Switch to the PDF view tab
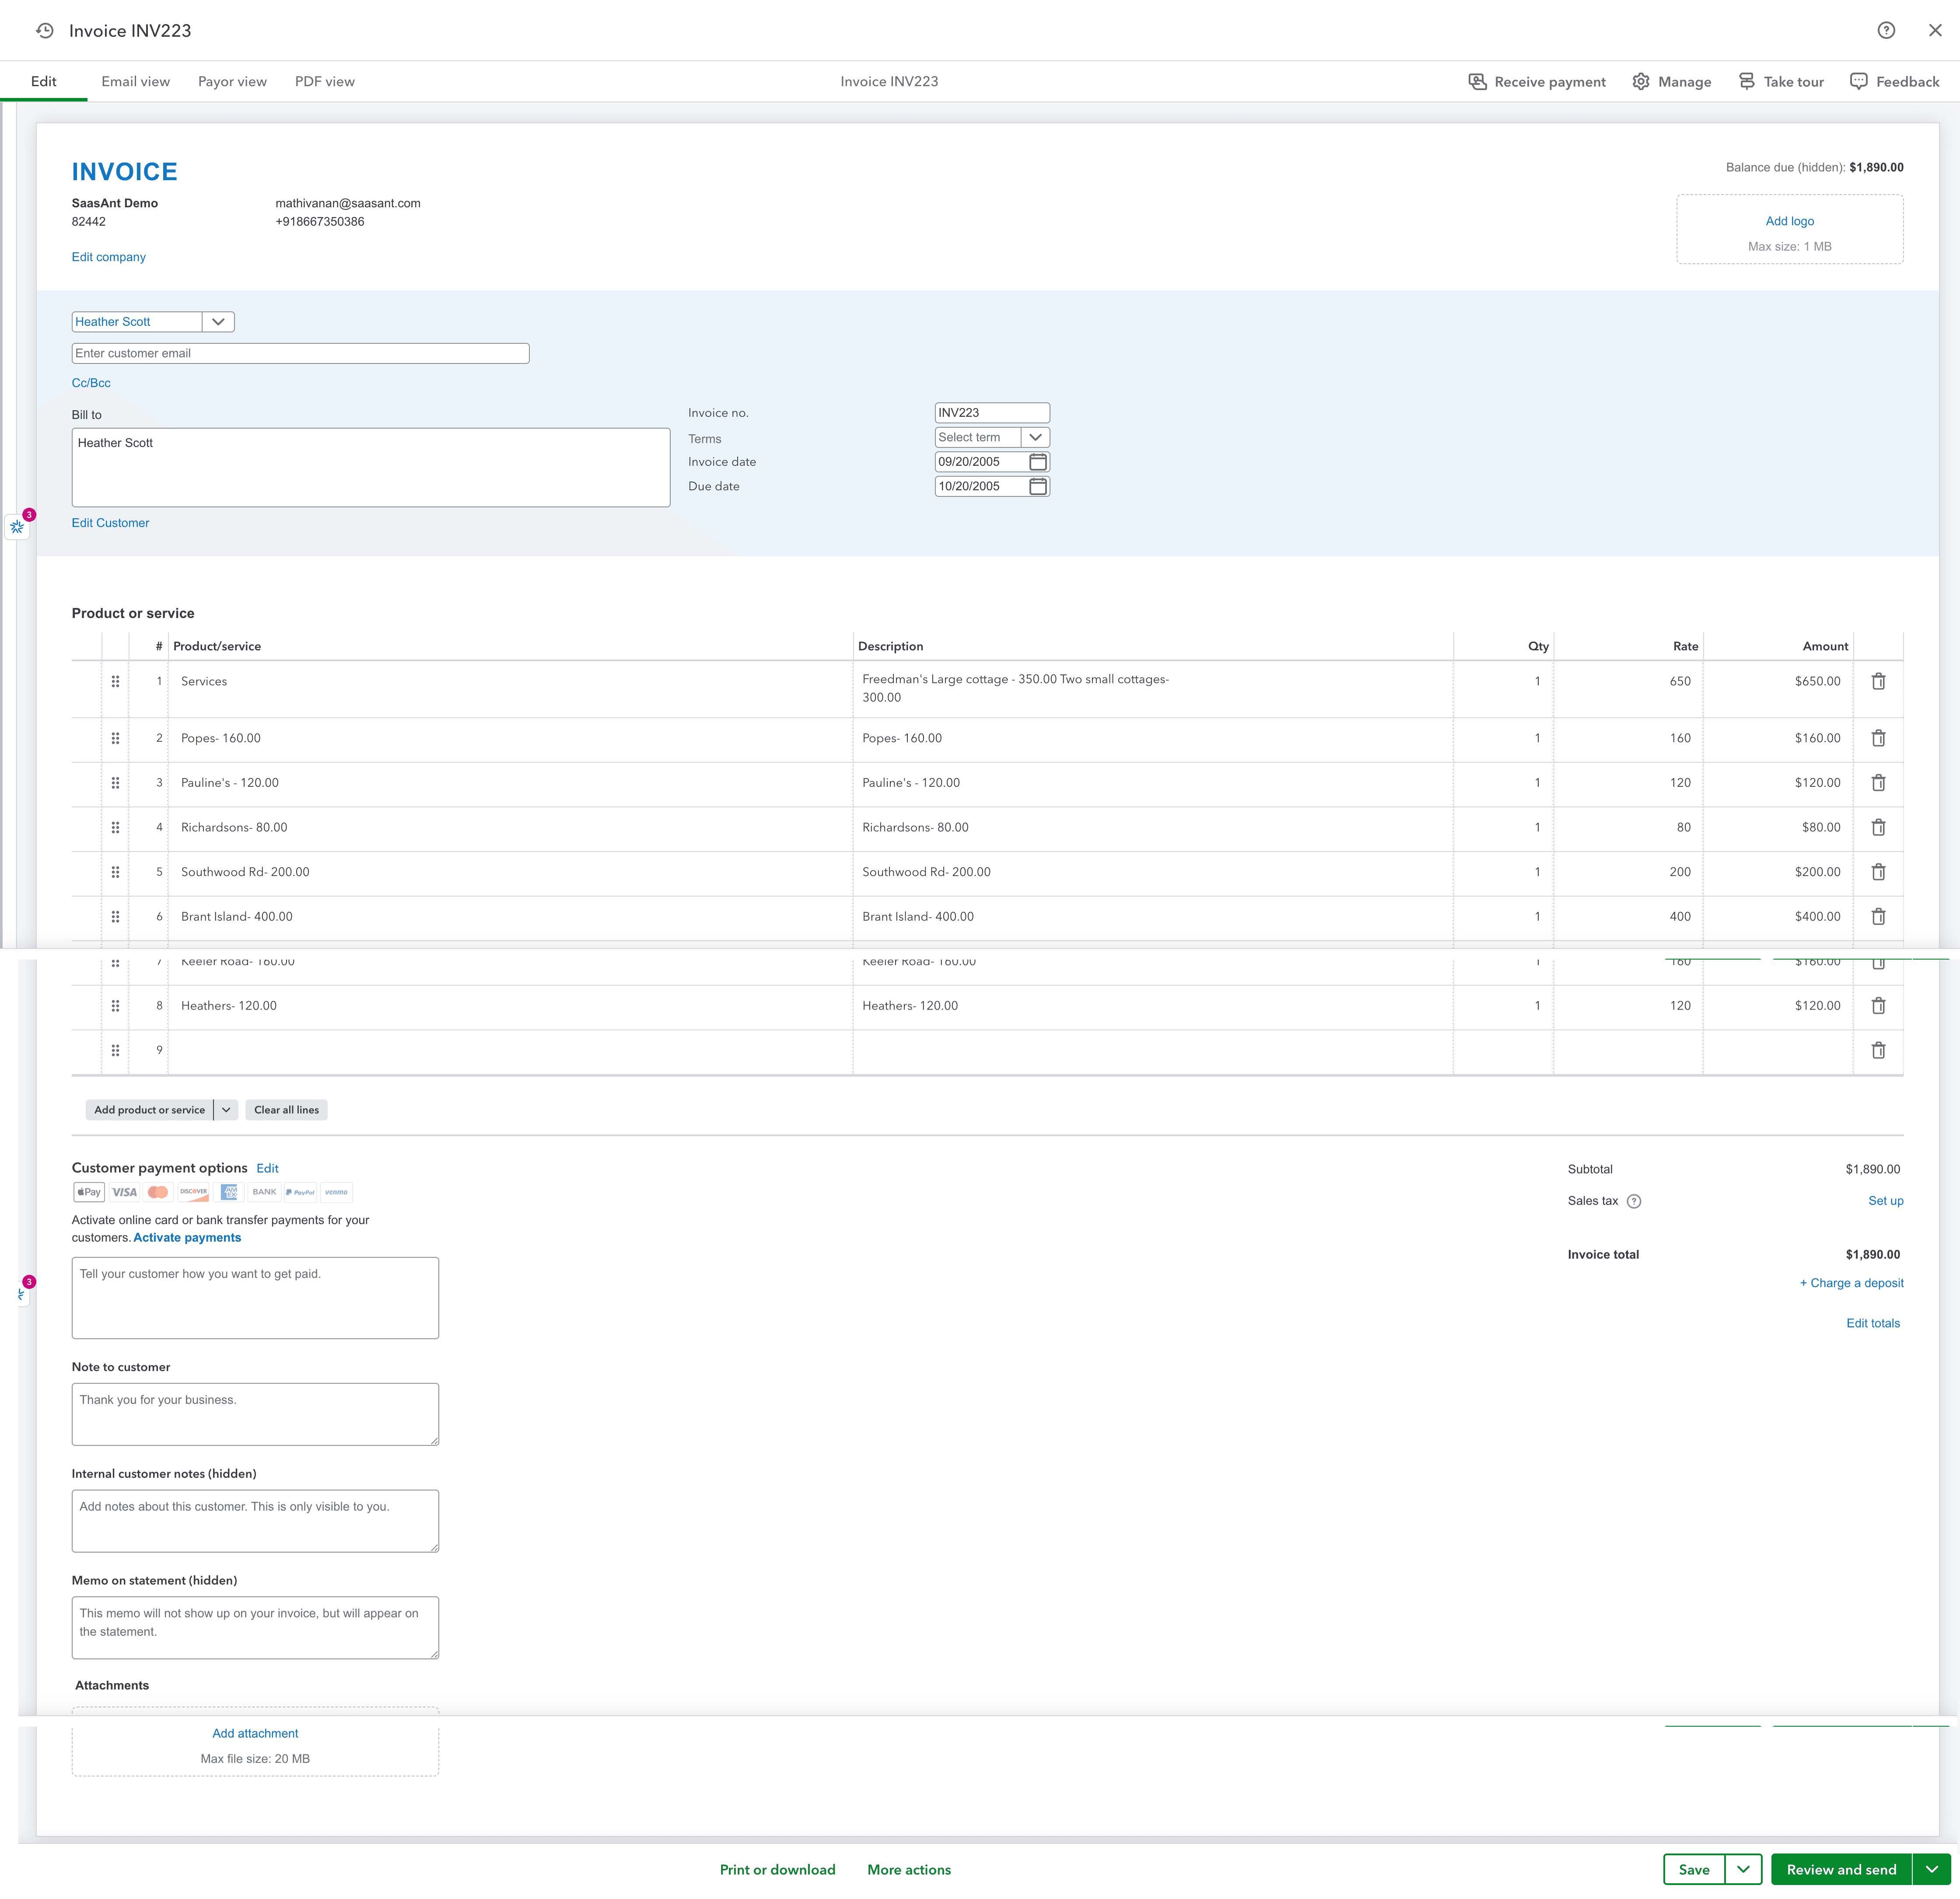 click(x=324, y=81)
